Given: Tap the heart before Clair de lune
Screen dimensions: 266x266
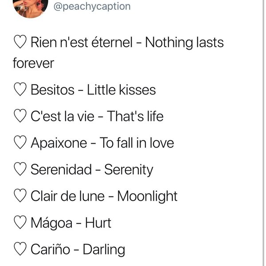Looking at the screenshot, I should coord(20,196).
